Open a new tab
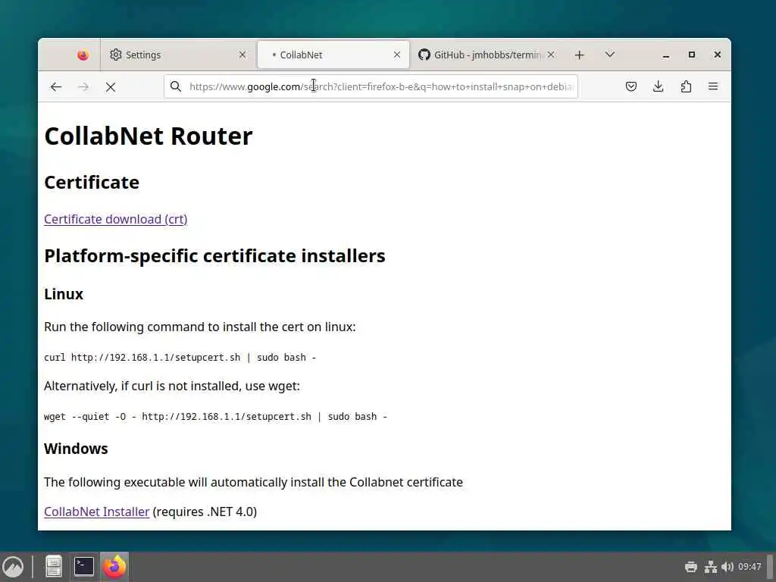This screenshot has width=776, height=582. tap(580, 55)
